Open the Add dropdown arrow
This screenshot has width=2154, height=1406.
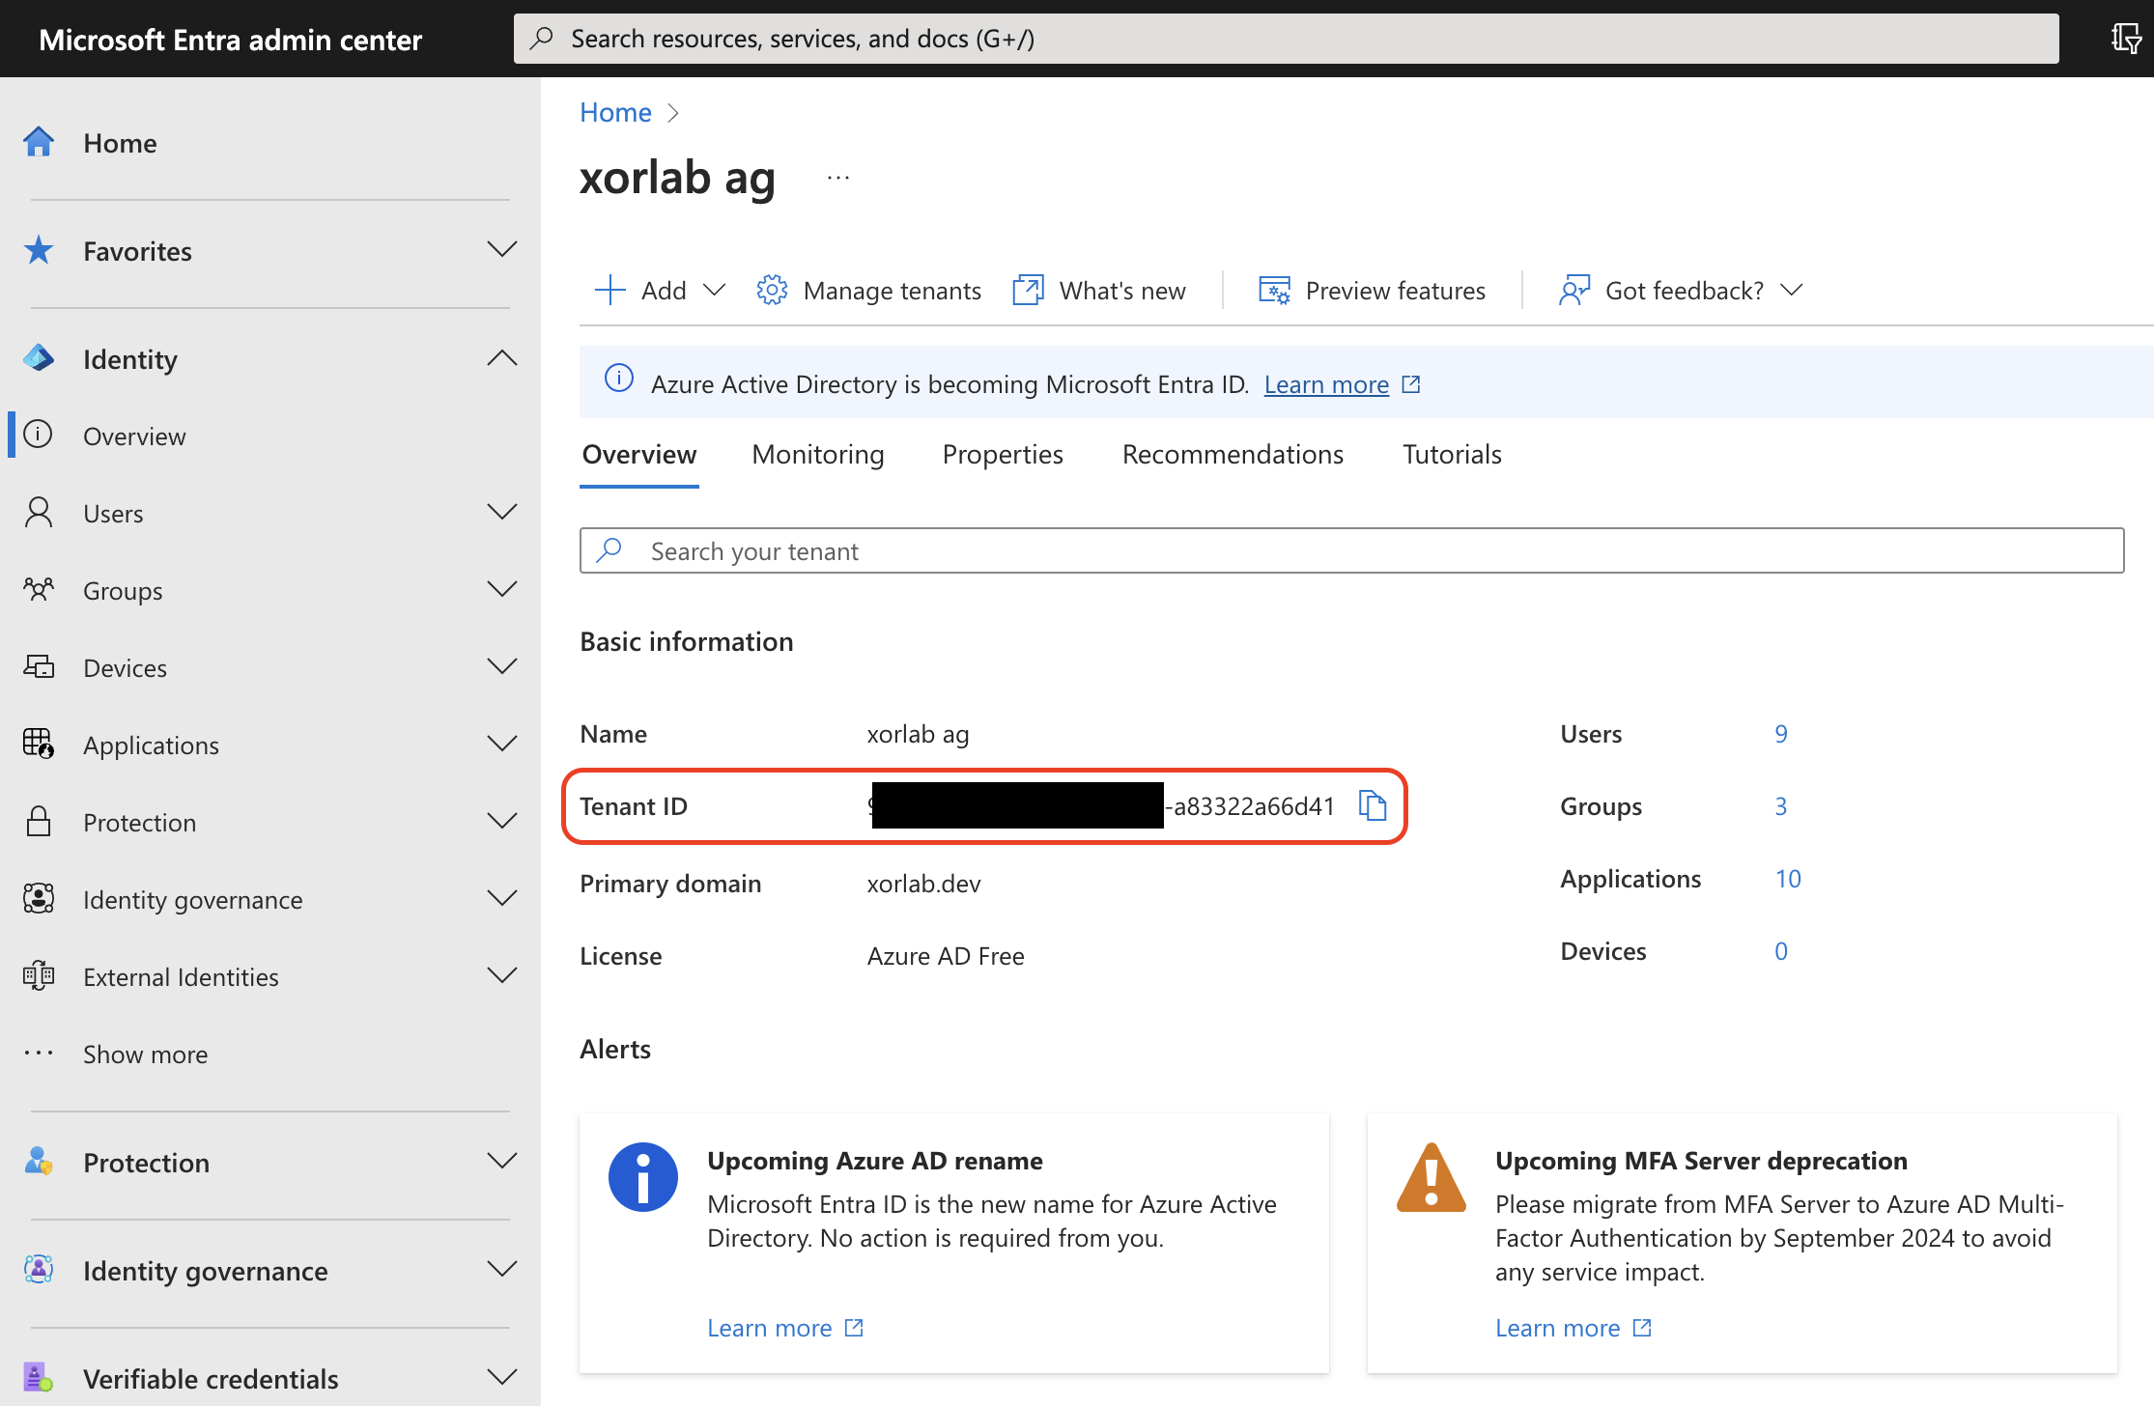714,290
